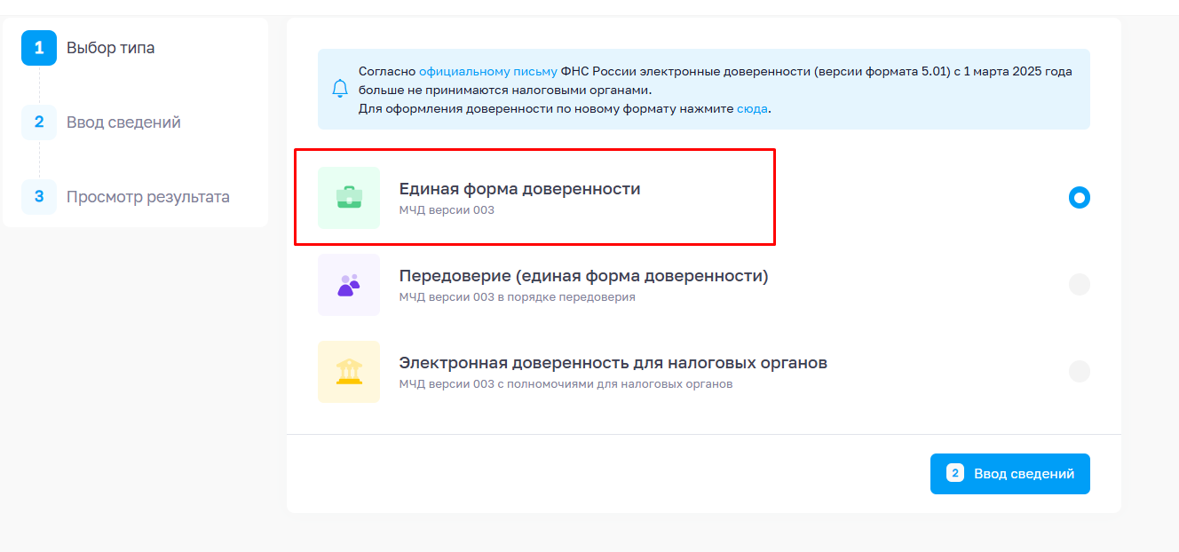Click the bell icon in the blue notice
This screenshot has height=552, width=1179.
coord(340,89)
